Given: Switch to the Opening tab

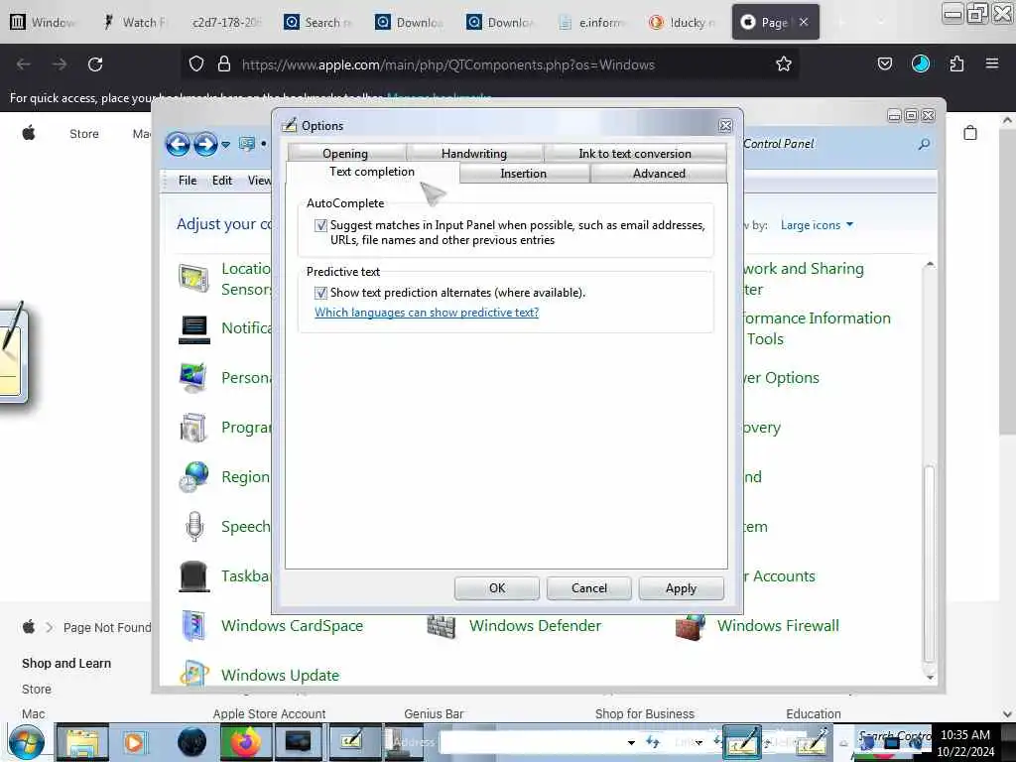Looking at the screenshot, I should pyautogui.click(x=345, y=153).
